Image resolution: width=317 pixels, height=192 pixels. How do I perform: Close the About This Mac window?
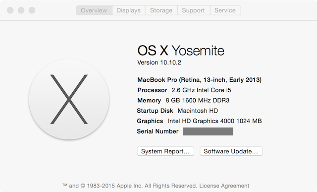10,10
